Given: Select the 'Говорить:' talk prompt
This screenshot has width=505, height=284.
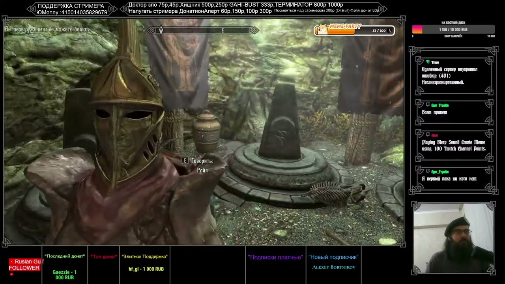Looking at the screenshot, I should point(202,161).
